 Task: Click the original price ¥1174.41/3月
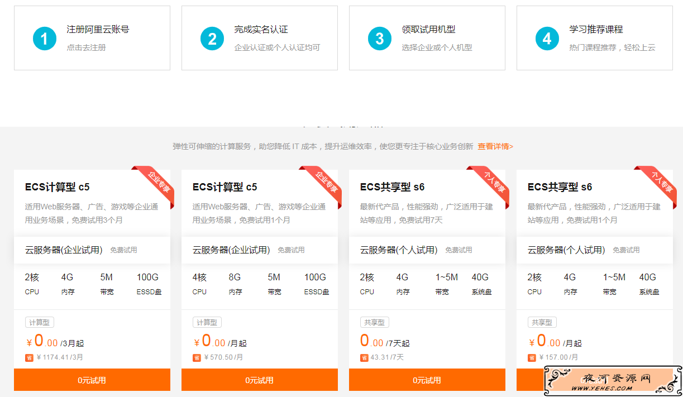pyautogui.click(x=60, y=357)
